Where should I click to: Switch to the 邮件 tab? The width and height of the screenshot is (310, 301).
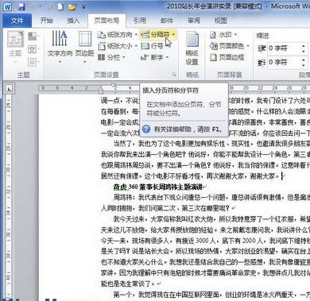point(167,21)
